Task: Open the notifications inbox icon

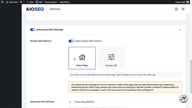Action: pos(176,9)
